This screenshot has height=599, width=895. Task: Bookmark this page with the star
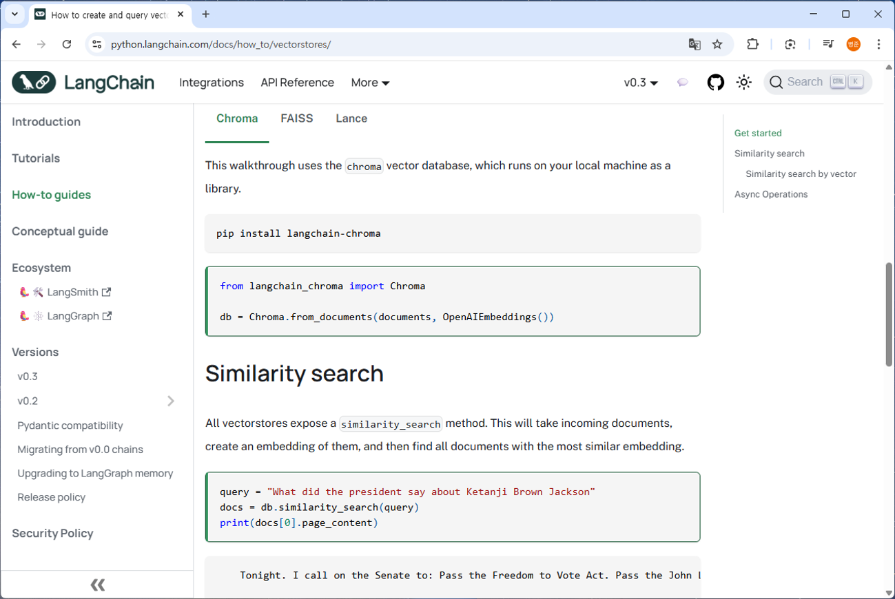click(x=717, y=44)
